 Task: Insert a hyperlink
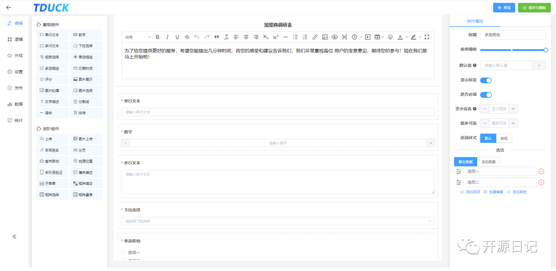coord(315,37)
